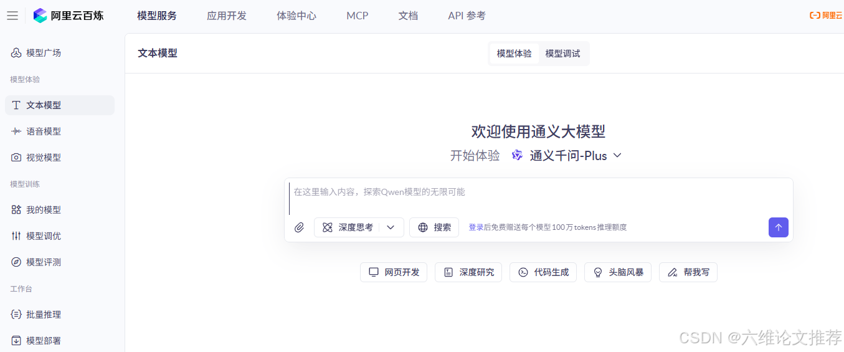844x352 pixels.
Task: Click the 文本模型 sidebar icon
Action: [16, 105]
